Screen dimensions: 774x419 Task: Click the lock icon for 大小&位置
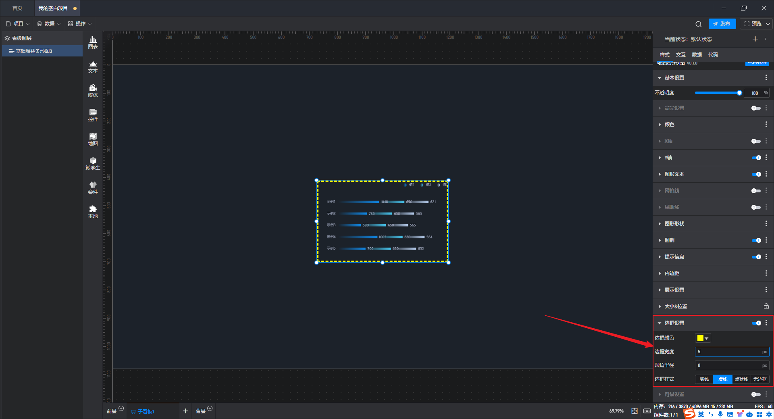point(766,306)
